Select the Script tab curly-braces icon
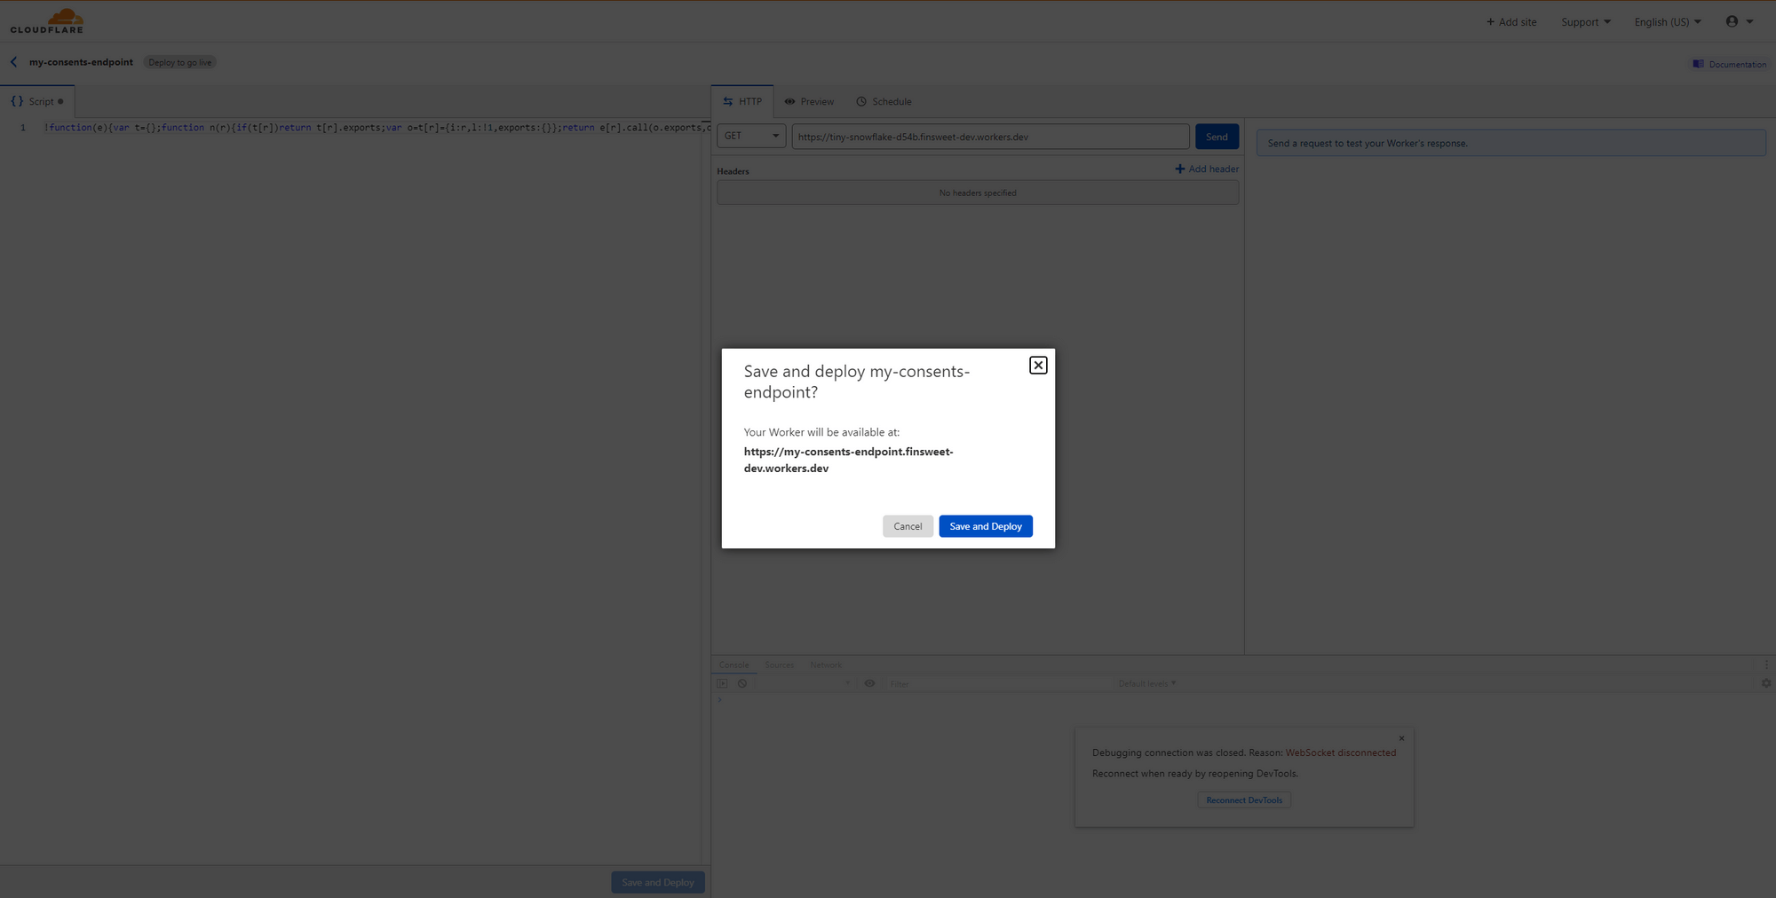The height and width of the screenshot is (898, 1776). [x=16, y=101]
